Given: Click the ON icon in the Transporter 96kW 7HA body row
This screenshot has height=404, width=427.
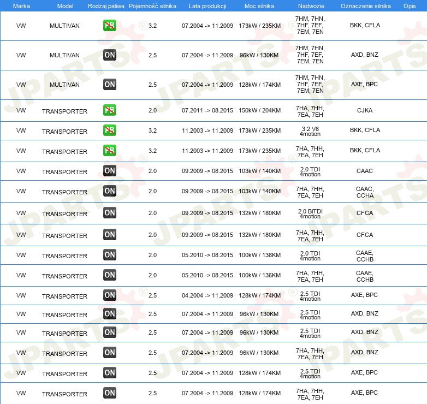Looking at the screenshot, I should (x=109, y=353).
